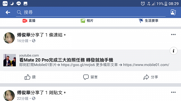
Task: Open info button on the link preview
Action: [x=173, y=51]
